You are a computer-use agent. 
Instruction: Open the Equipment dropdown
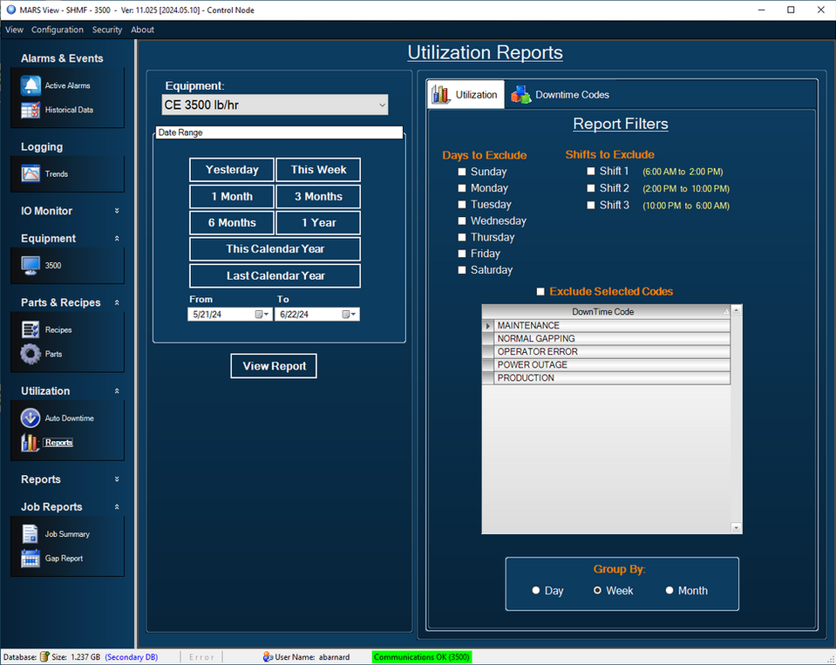pos(381,104)
